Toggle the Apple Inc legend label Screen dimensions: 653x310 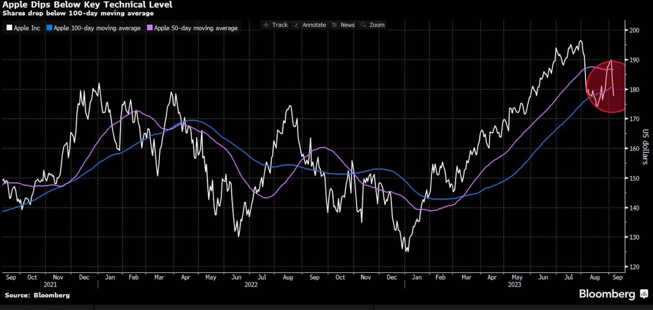coord(27,28)
